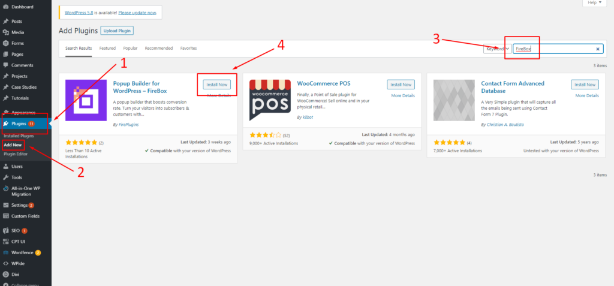Click the WPide code icon
The height and width of the screenshot is (286, 614).
coord(5,263)
